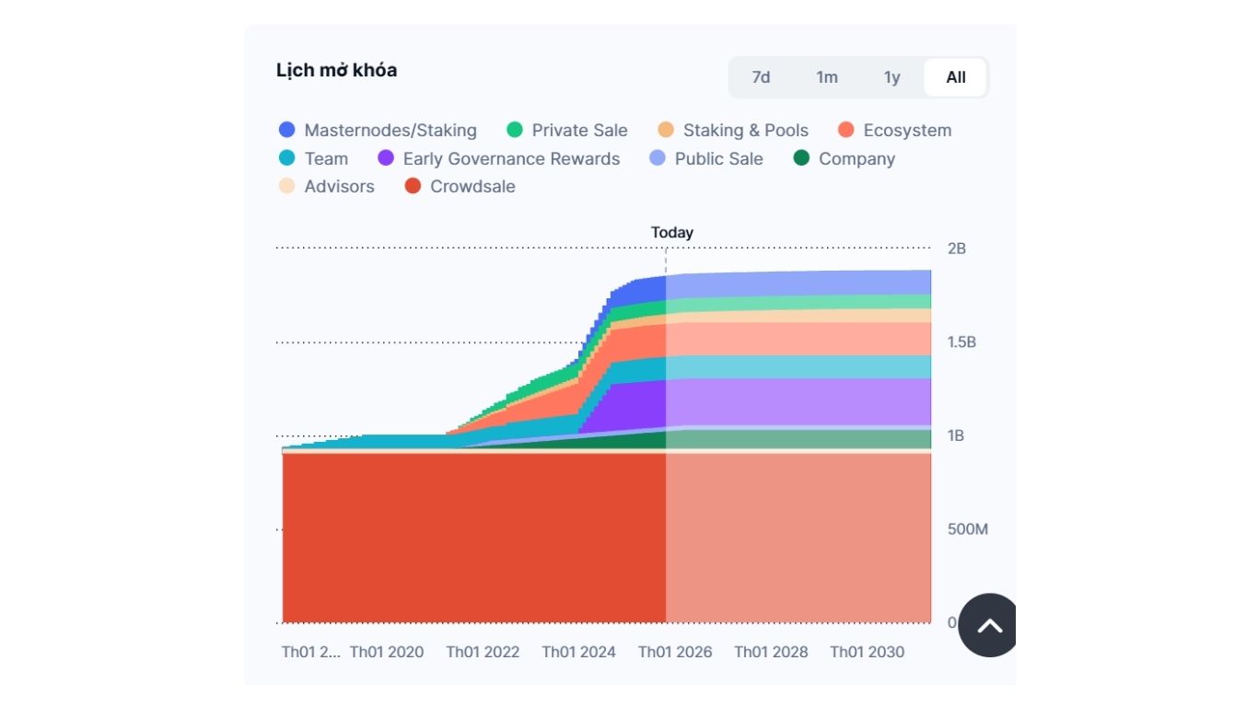The image size is (1258, 707).
Task: Toggle the Masternodes/Staking legend dot
Action: [x=287, y=131]
